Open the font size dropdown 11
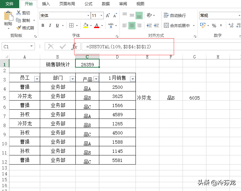This screenshot has height=191, width=241. (101, 16)
